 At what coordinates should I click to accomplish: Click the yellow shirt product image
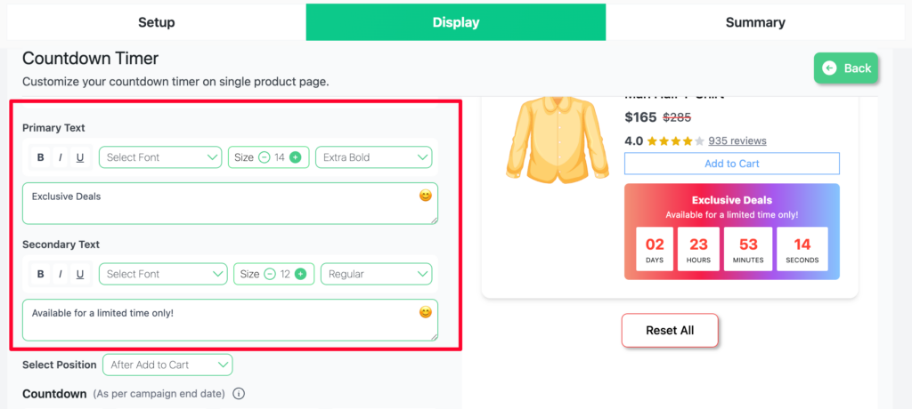tap(558, 140)
